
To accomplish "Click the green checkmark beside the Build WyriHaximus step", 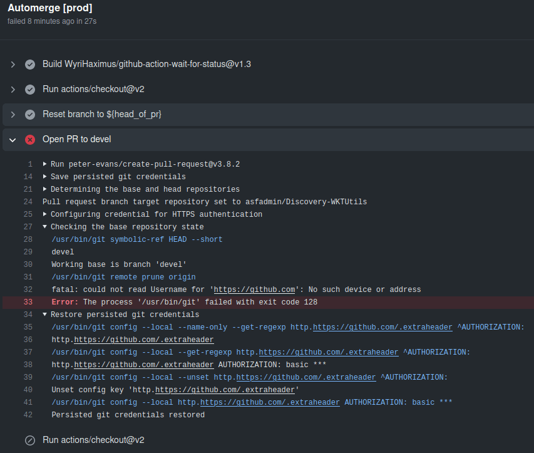I will pos(30,64).
